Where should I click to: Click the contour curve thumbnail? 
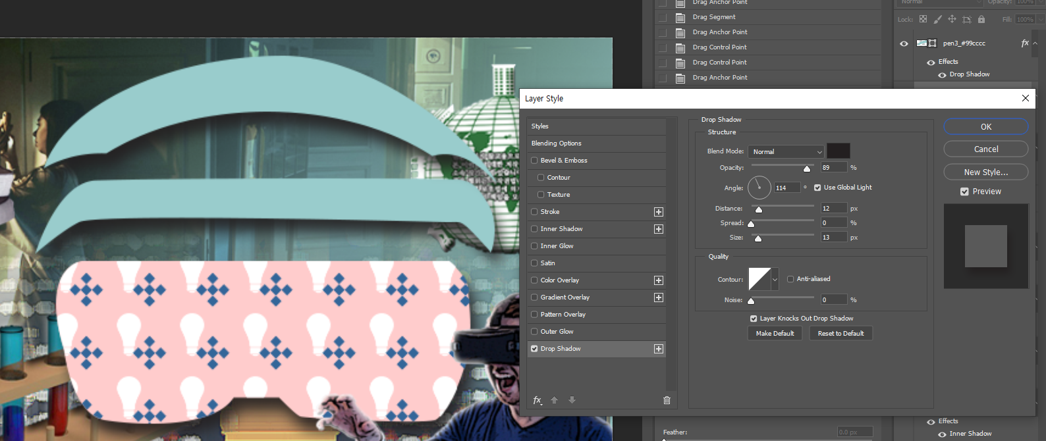pos(759,279)
